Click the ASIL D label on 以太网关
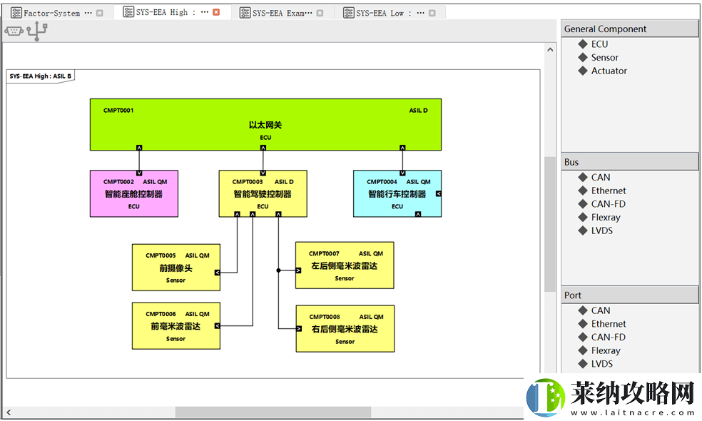 pos(419,110)
